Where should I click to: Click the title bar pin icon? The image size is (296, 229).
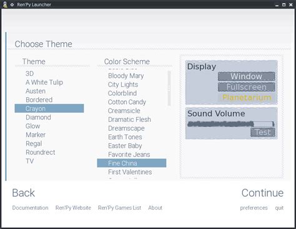tap(12, 4)
